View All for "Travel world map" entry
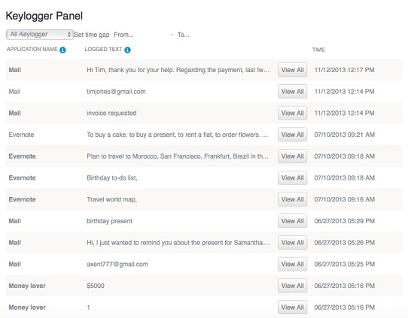The height and width of the screenshot is (318, 408). point(293,199)
